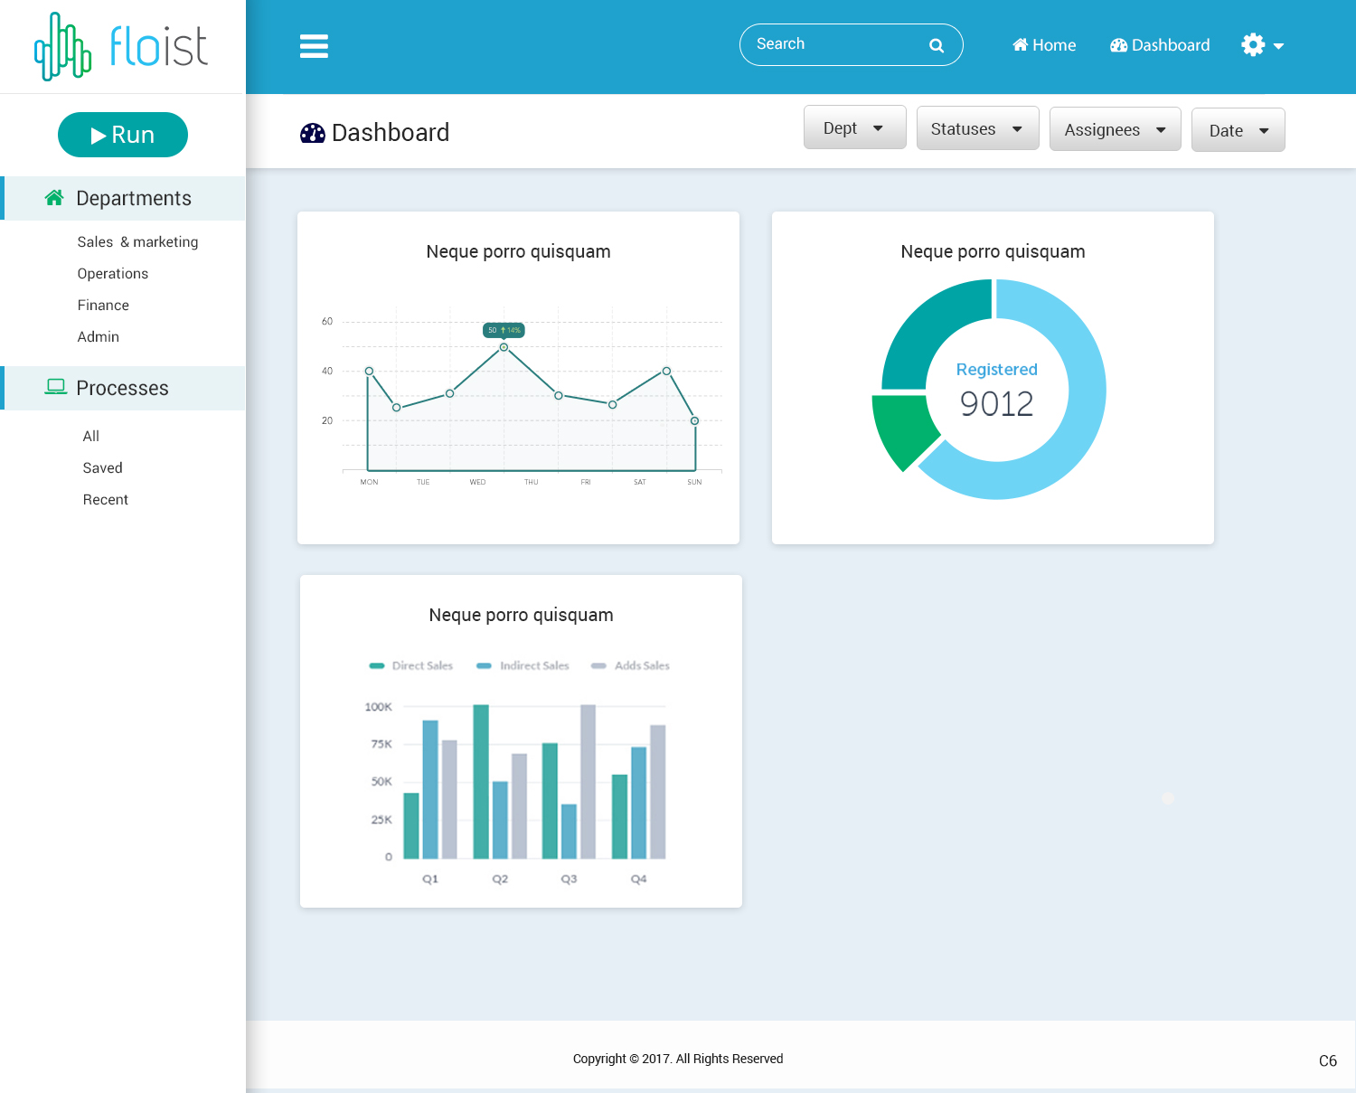Click into the Search field
The height and width of the screenshot is (1093, 1356).
[x=832, y=44]
